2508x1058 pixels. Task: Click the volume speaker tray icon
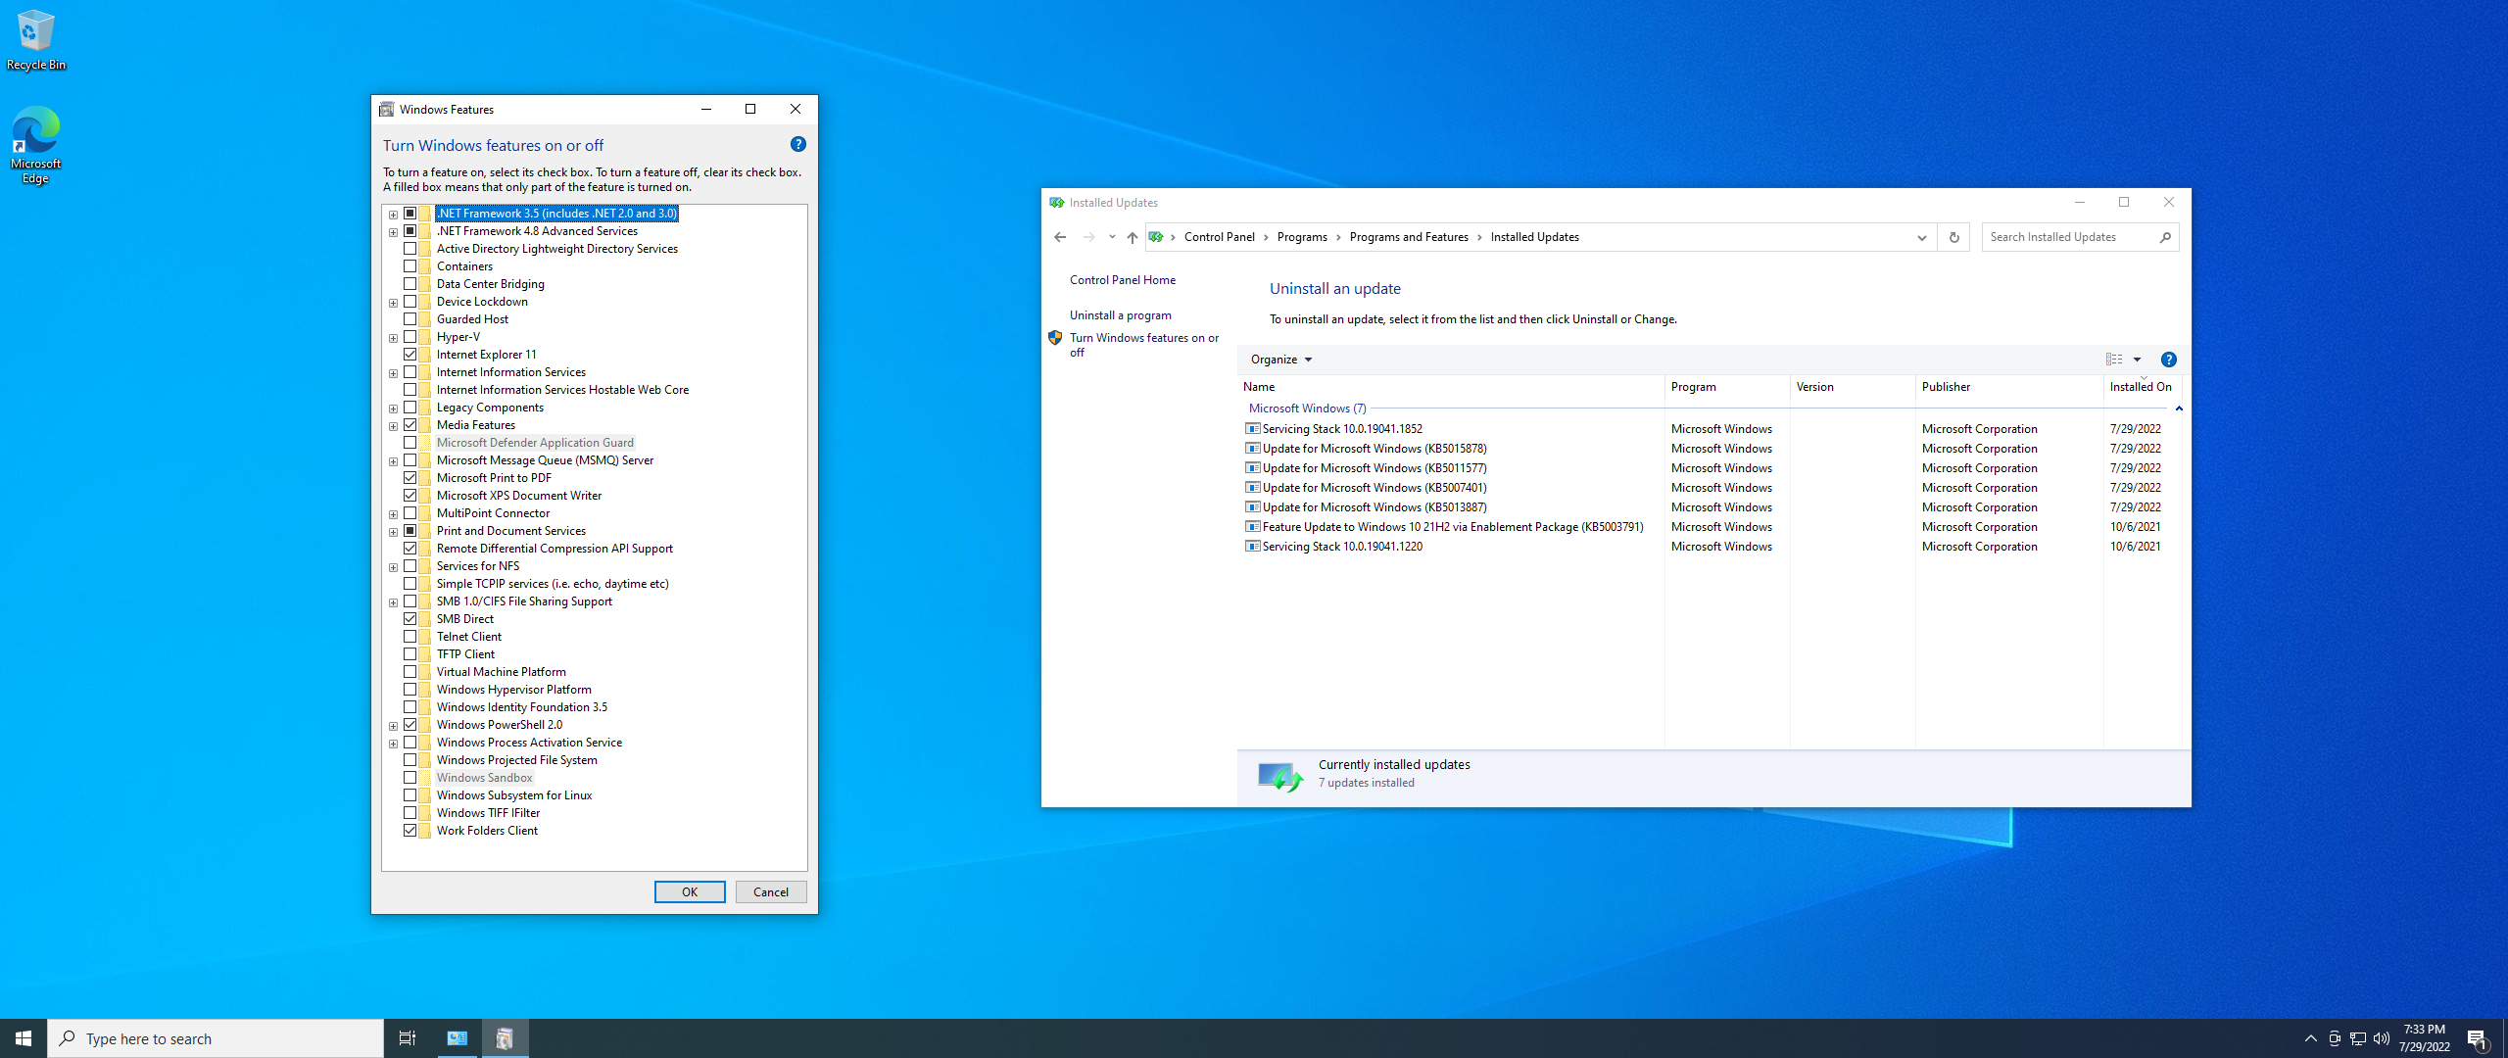pyautogui.click(x=2382, y=1038)
